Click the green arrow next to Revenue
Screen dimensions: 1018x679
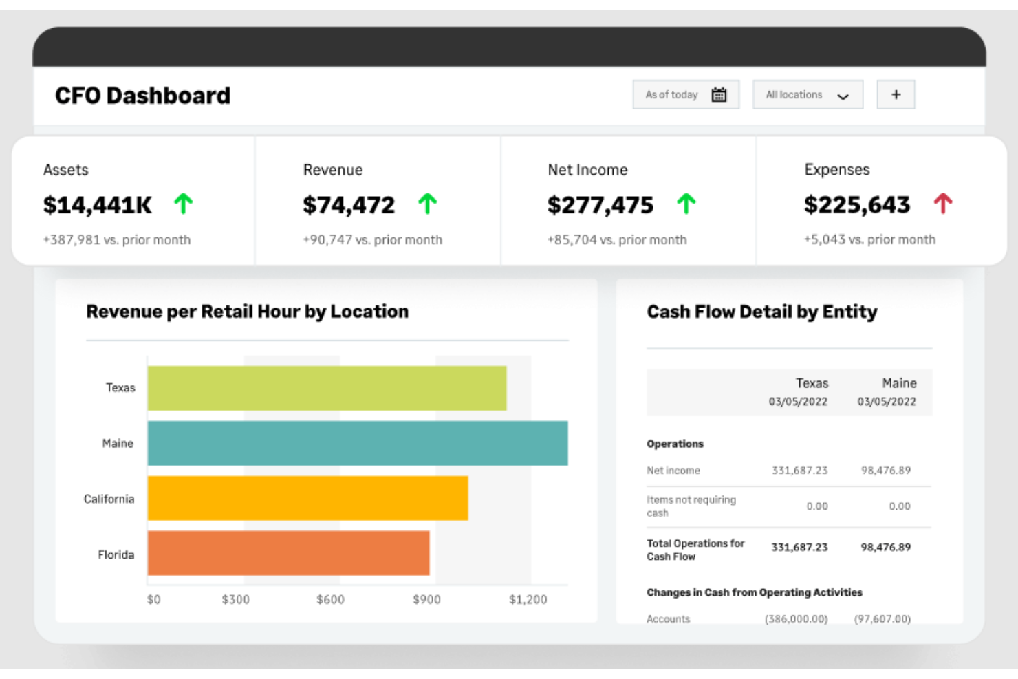pyautogui.click(x=428, y=204)
